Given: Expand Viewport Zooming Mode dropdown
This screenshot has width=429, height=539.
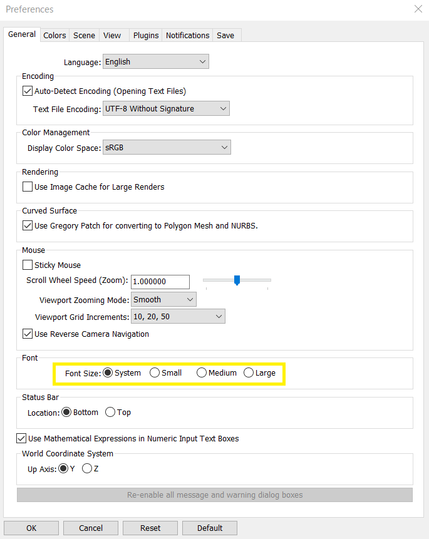Looking at the screenshot, I should 163,299.
